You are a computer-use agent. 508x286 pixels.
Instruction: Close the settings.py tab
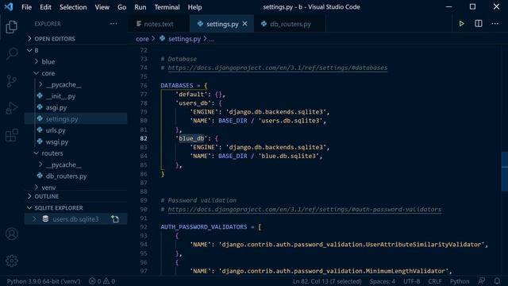(245, 24)
